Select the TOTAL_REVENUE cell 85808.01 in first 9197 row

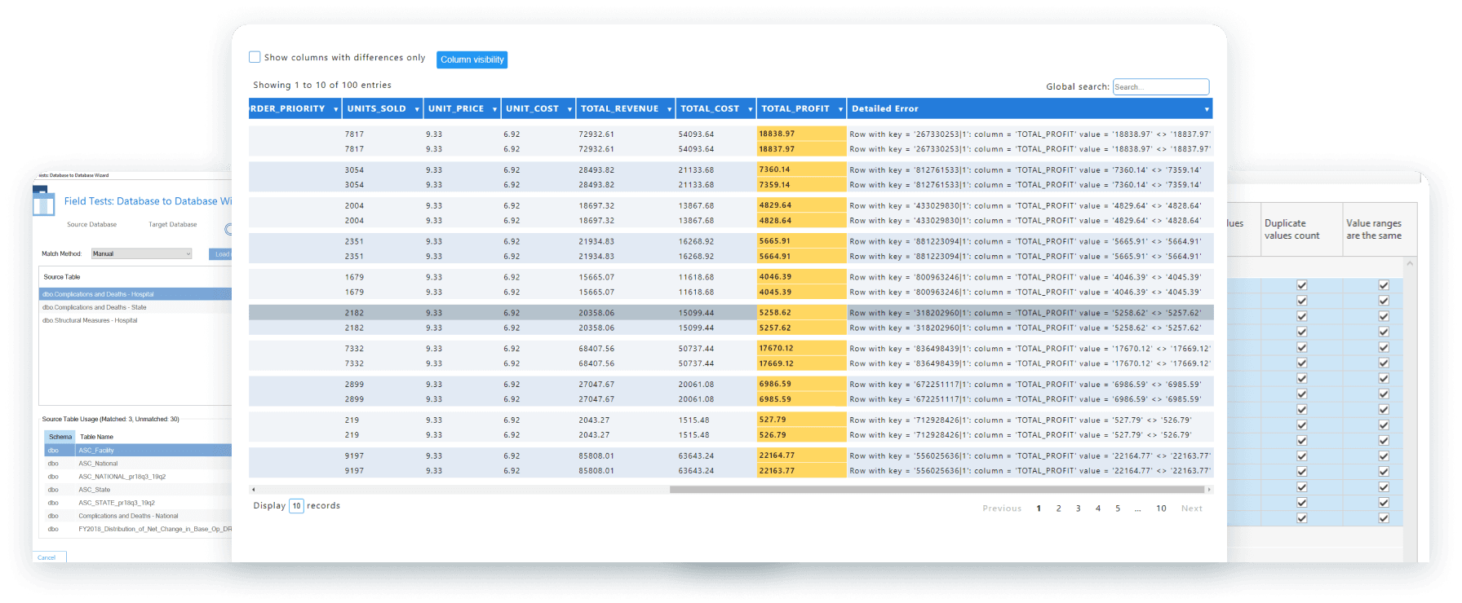coord(596,456)
